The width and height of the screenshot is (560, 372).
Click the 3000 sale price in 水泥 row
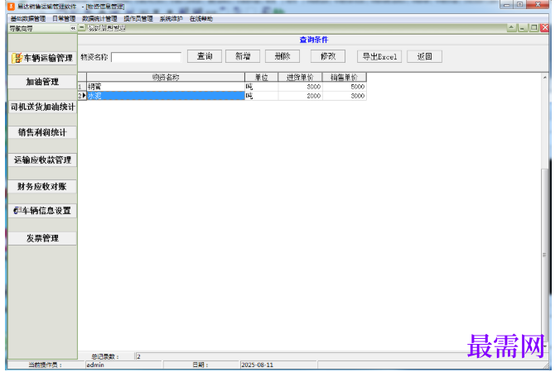pos(345,96)
